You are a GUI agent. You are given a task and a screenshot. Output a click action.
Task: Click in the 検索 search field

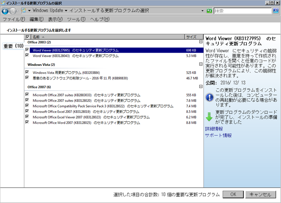242,11
